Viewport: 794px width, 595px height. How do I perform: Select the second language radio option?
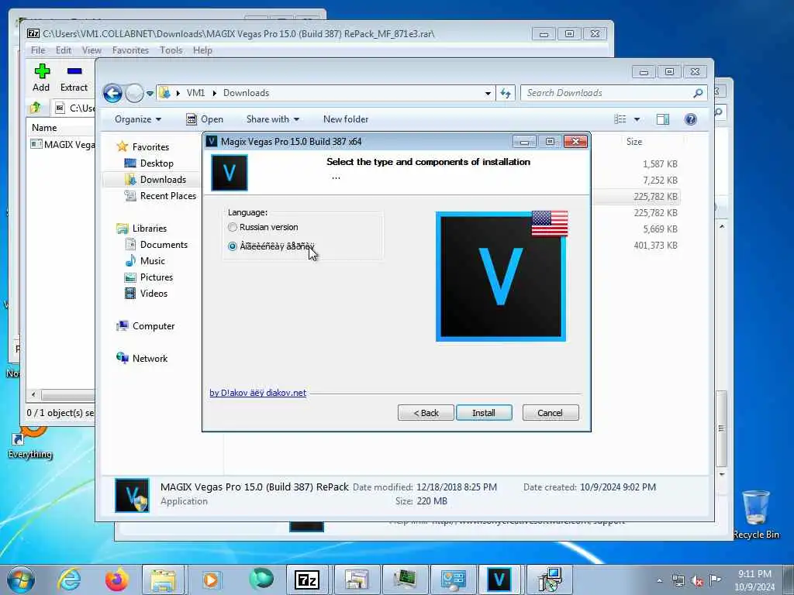(x=233, y=246)
